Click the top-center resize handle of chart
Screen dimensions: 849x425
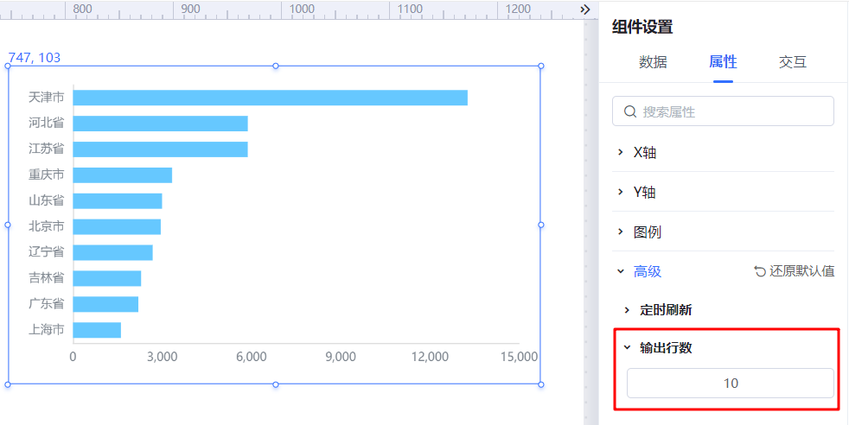point(276,66)
